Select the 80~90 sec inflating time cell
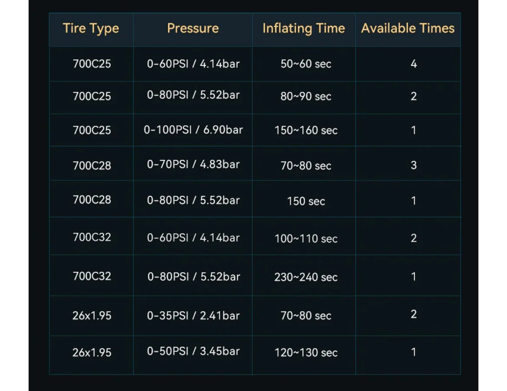This screenshot has width=507, height=391. [306, 96]
